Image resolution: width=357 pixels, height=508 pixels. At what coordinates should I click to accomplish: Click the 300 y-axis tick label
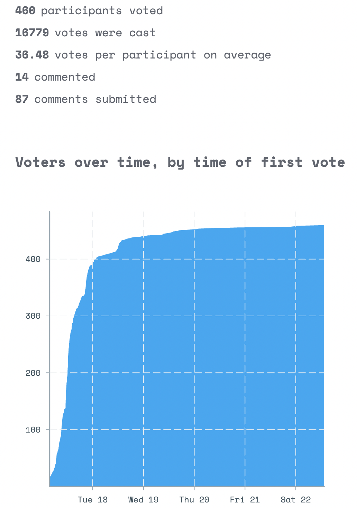point(33,316)
